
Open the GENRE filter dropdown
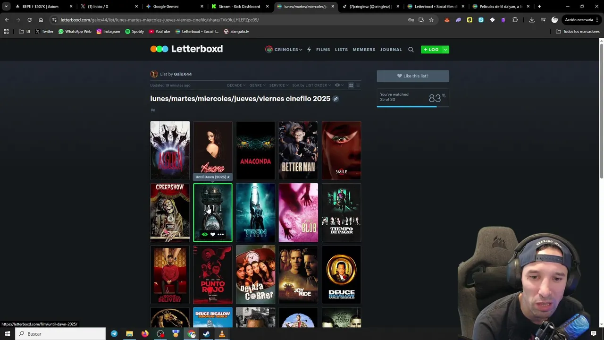point(258,85)
